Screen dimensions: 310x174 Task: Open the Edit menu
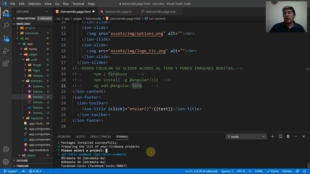pyautogui.click(x=21, y=4)
